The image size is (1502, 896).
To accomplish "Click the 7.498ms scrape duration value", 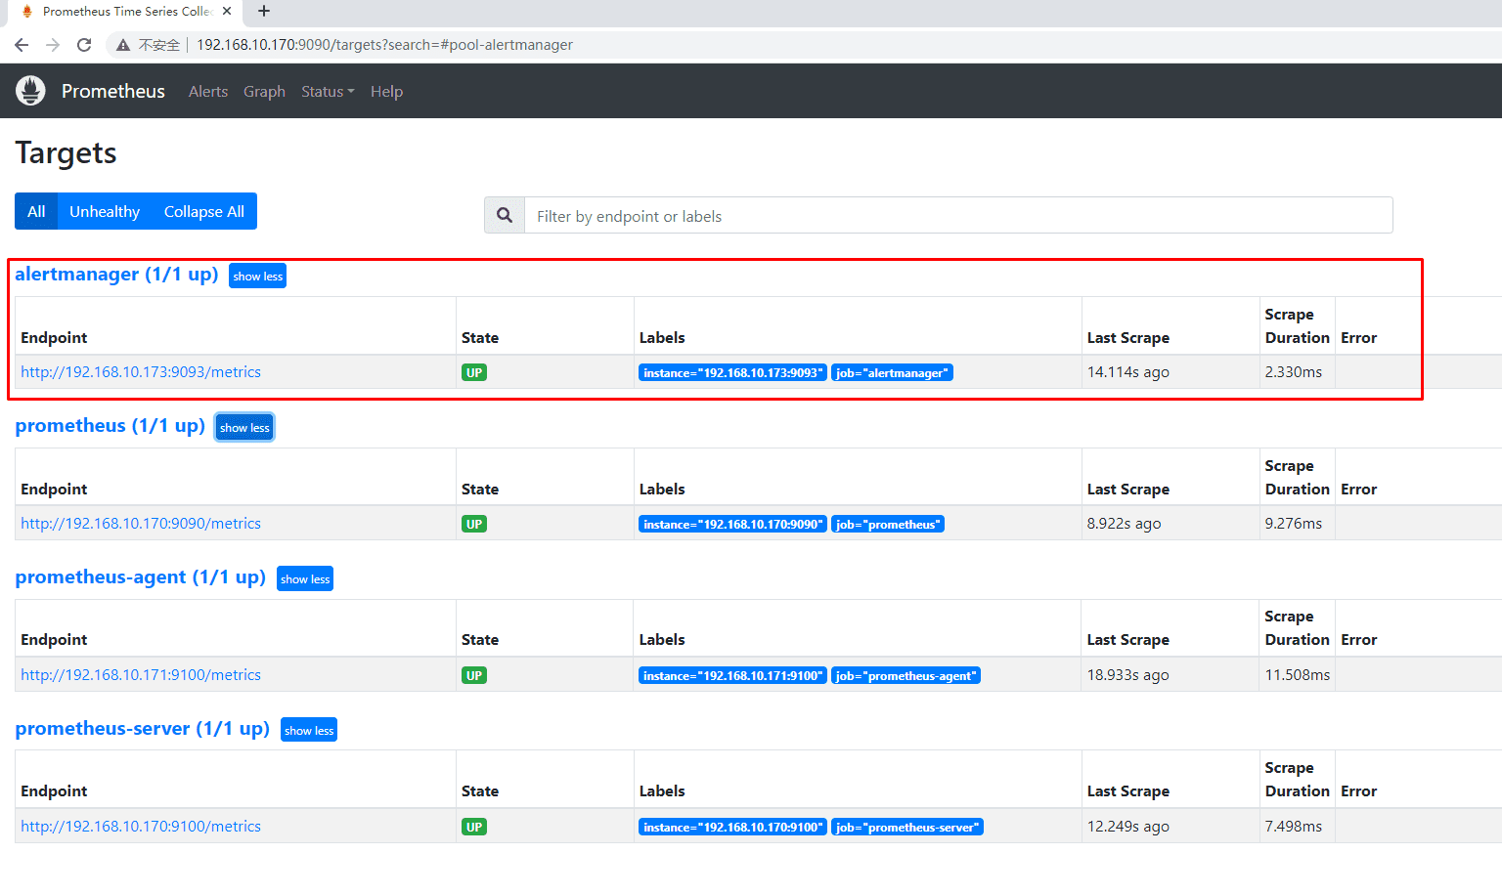I will pos(1294,827).
